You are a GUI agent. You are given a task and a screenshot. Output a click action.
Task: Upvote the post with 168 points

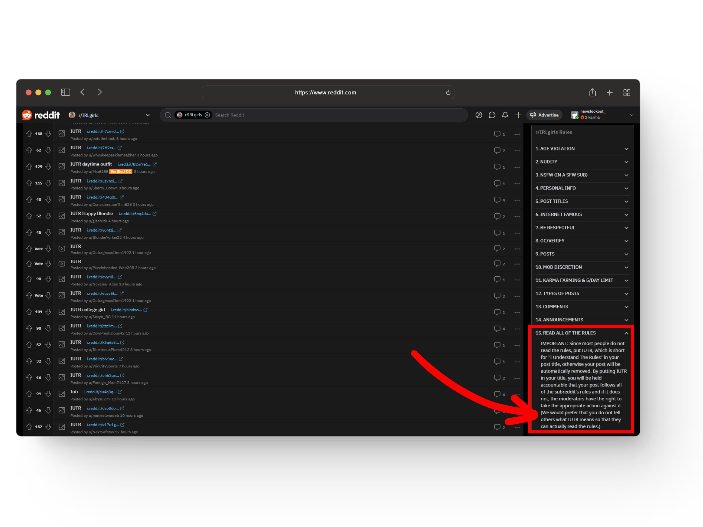[x=29, y=134]
